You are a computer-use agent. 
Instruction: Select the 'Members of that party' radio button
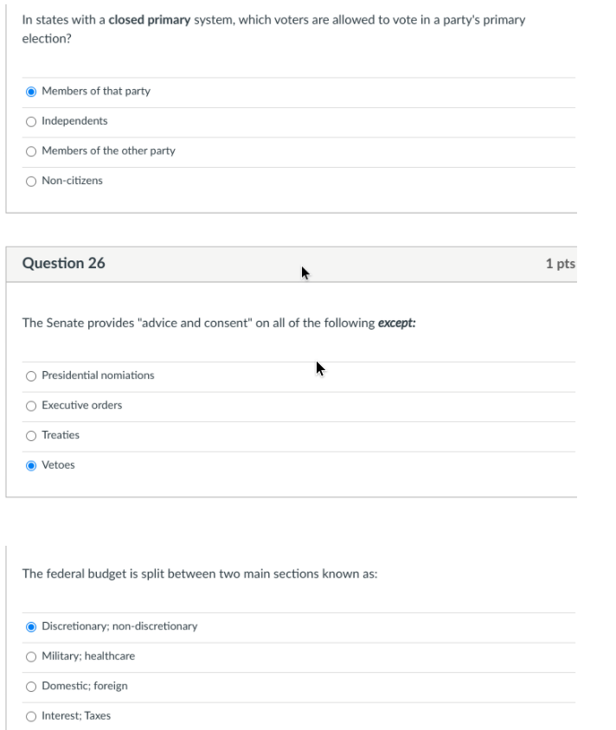(32, 91)
